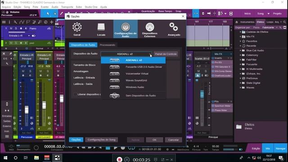Adjust the Percussao channel volume fader
This screenshot has width=288, height=162.
tap(27, 110)
